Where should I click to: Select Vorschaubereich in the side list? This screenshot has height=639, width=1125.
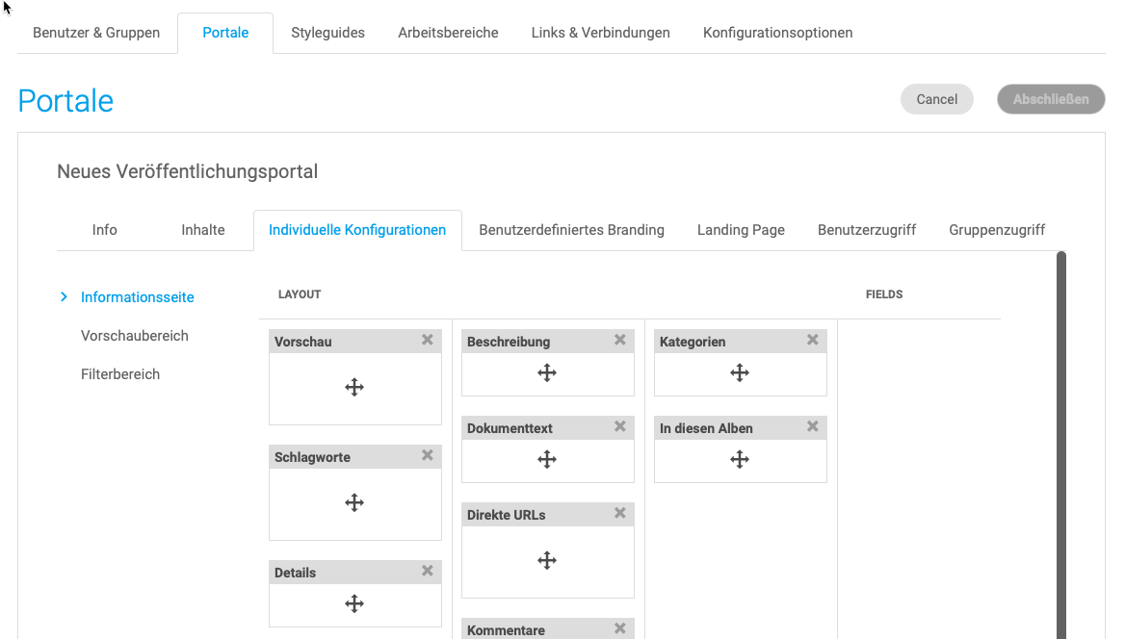[x=135, y=336]
